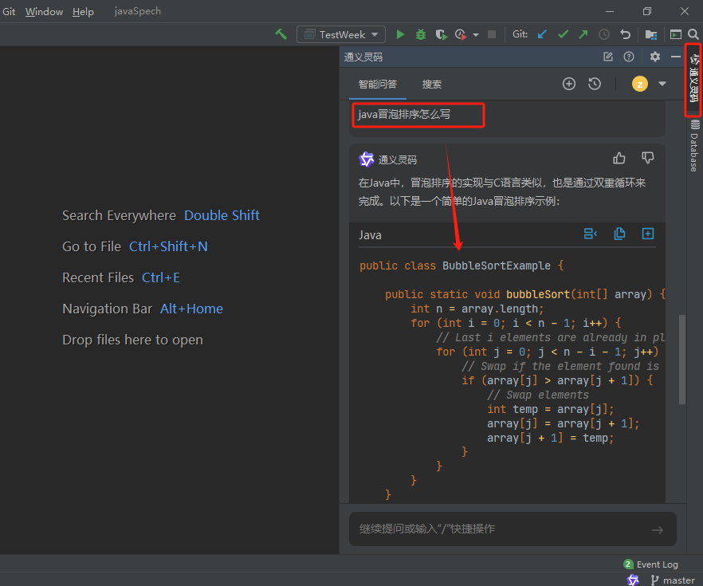Insert code at cursor icon
Screen dimensions: 703x586
coord(590,234)
